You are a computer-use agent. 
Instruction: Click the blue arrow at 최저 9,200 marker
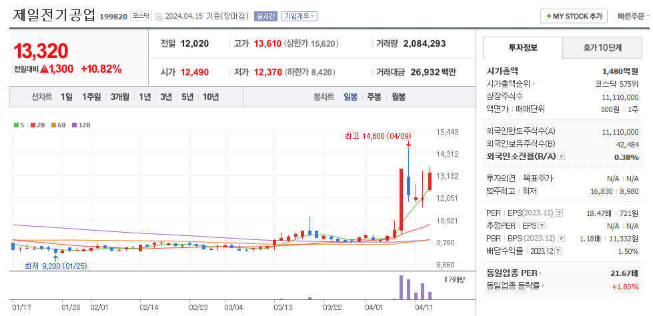pos(56,258)
